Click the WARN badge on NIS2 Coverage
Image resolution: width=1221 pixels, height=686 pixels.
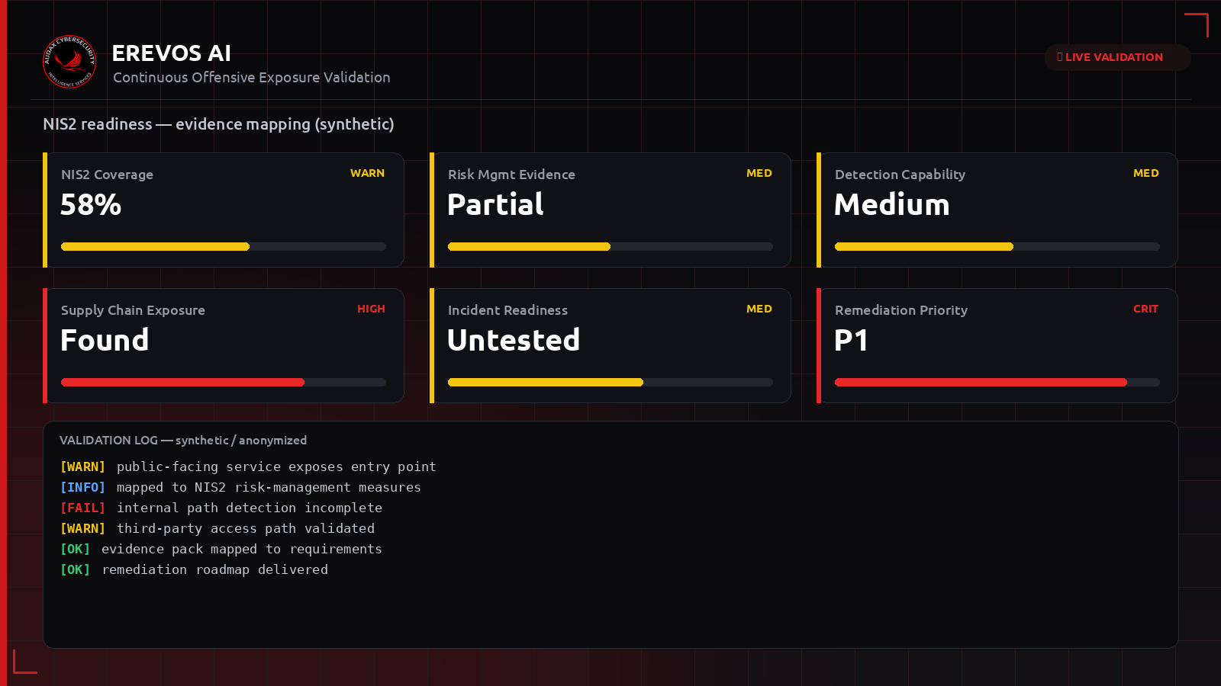[x=367, y=174]
